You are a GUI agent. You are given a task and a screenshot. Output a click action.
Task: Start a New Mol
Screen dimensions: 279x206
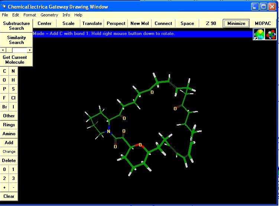(140, 23)
